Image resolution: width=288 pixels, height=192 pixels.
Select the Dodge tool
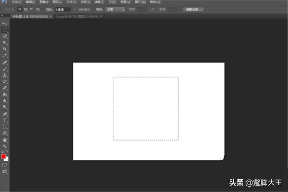coord(5,107)
